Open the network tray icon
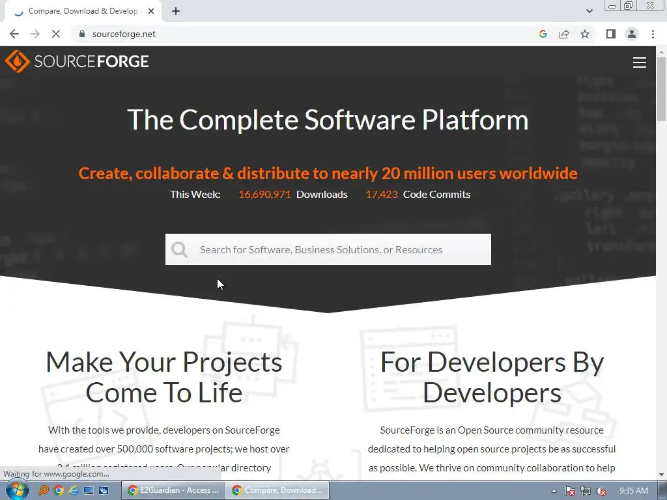 coord(586,491)
